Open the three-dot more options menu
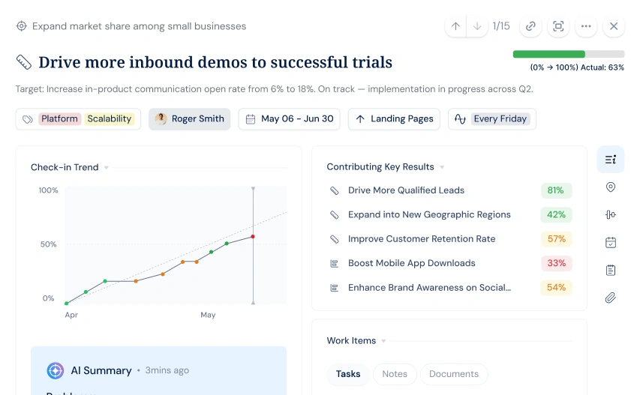The image size is (640, 395). coord(586,26)
